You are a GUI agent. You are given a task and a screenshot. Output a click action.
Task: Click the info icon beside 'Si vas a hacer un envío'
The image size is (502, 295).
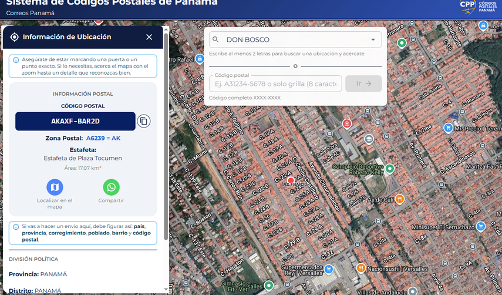click(x=16, y=227)
